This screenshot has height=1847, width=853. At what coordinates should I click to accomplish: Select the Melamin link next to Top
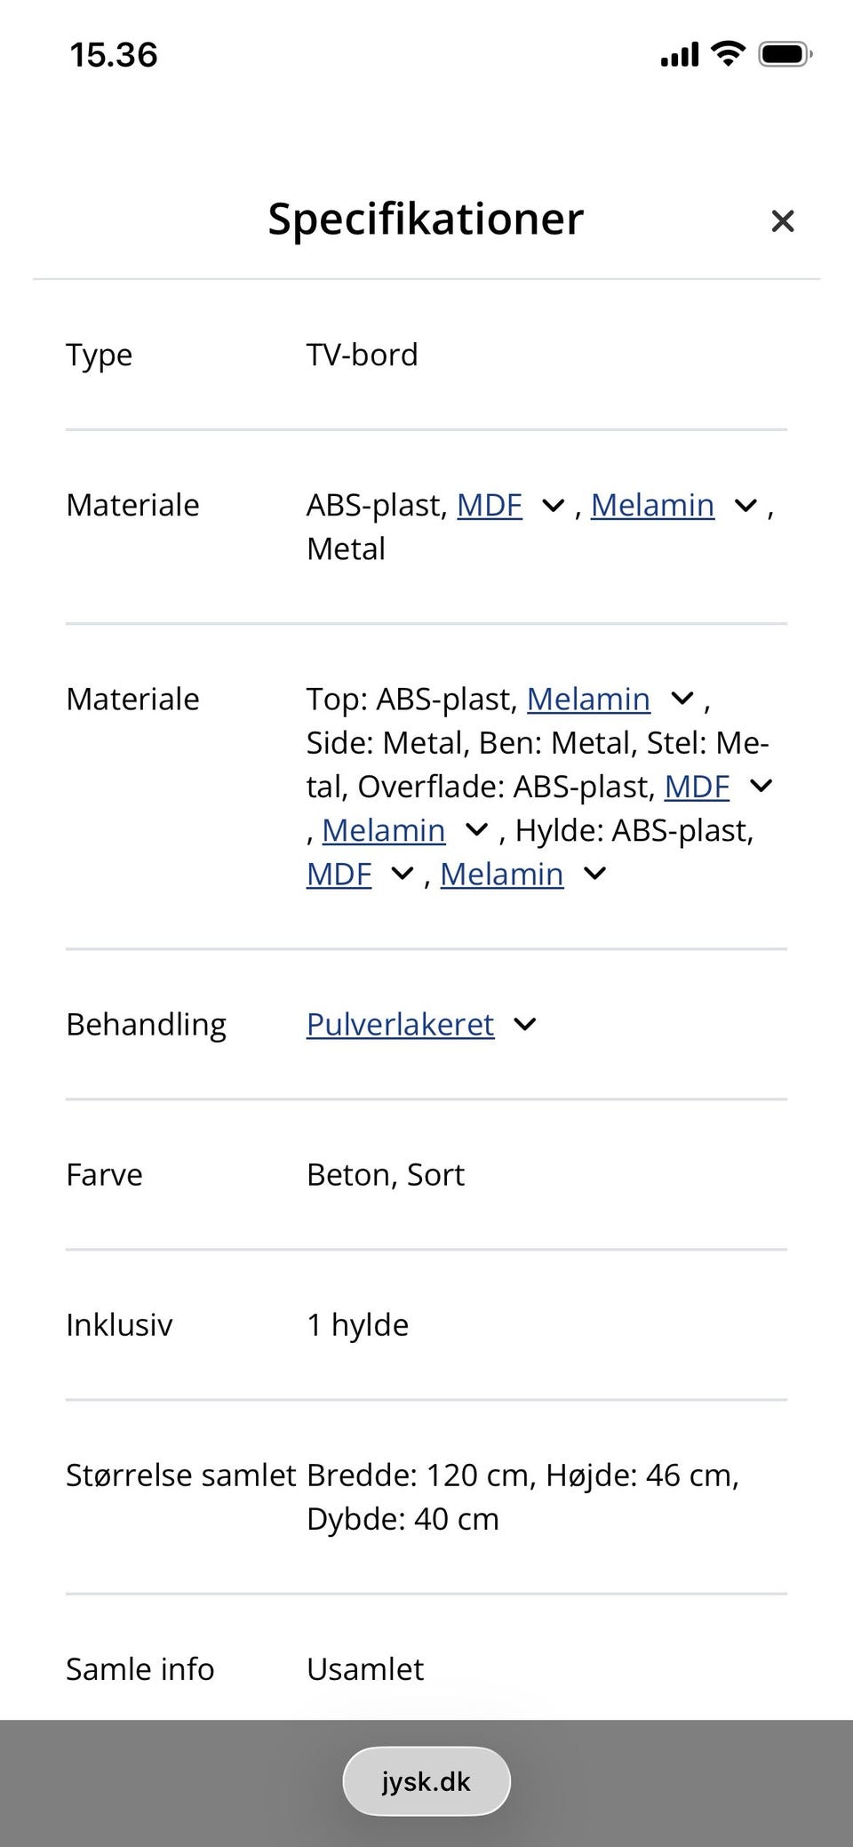coord(588,699)
